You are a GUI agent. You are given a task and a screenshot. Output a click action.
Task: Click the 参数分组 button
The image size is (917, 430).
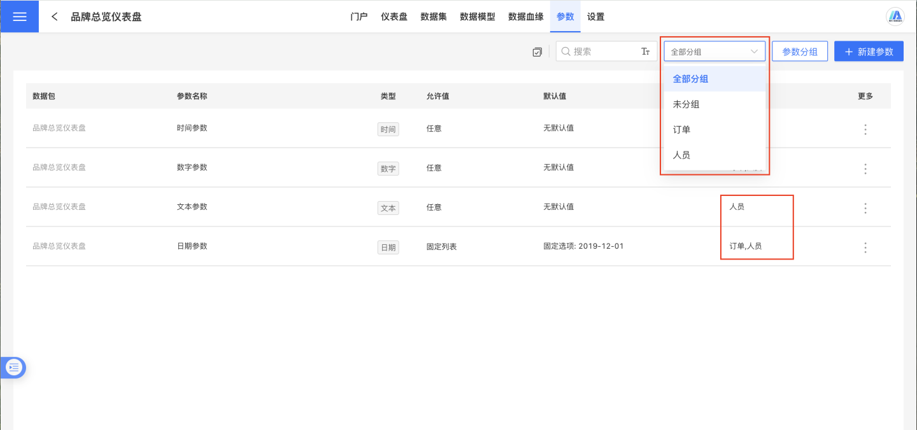(799, 52)
